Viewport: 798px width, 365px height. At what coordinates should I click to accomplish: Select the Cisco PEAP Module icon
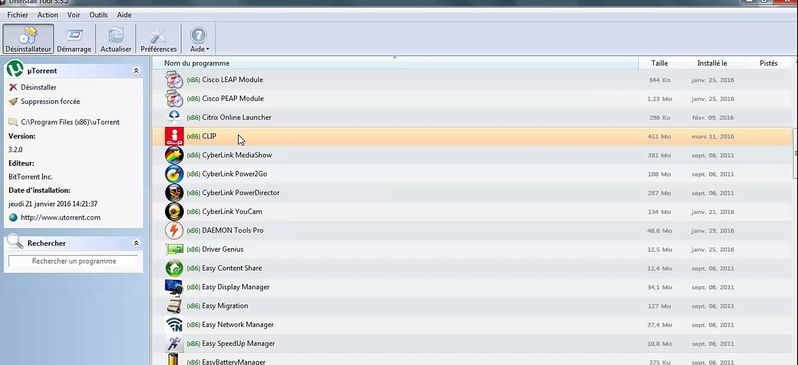174,98
